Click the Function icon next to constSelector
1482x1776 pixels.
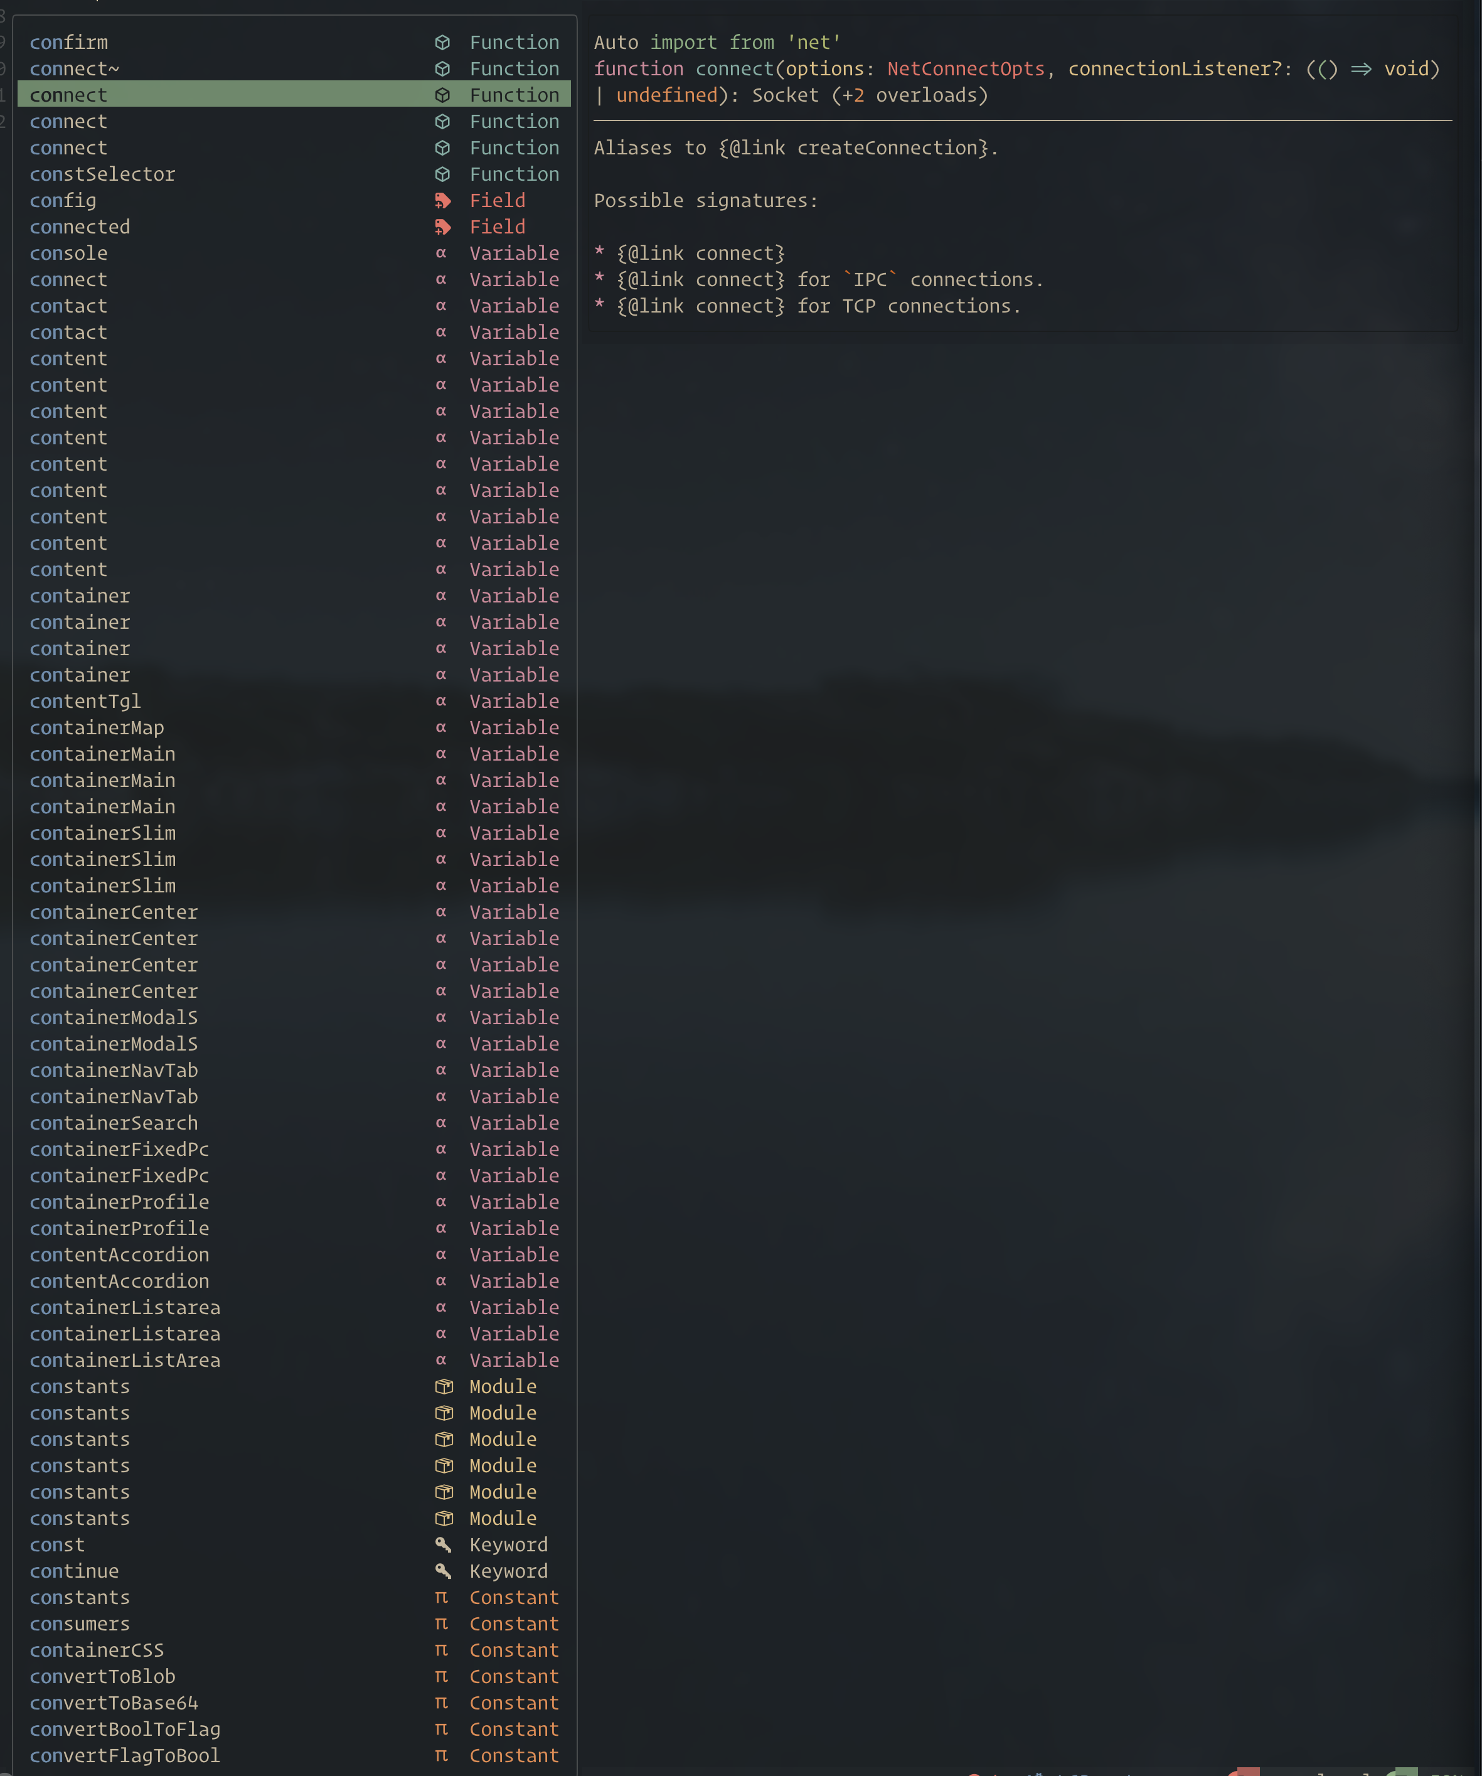coord(441,174)
